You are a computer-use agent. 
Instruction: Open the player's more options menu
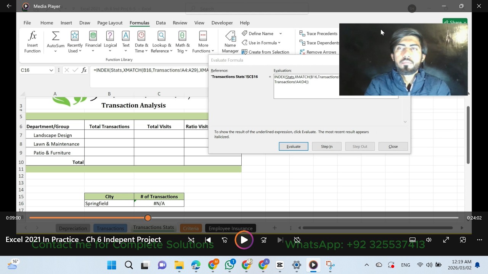point(480,240)
